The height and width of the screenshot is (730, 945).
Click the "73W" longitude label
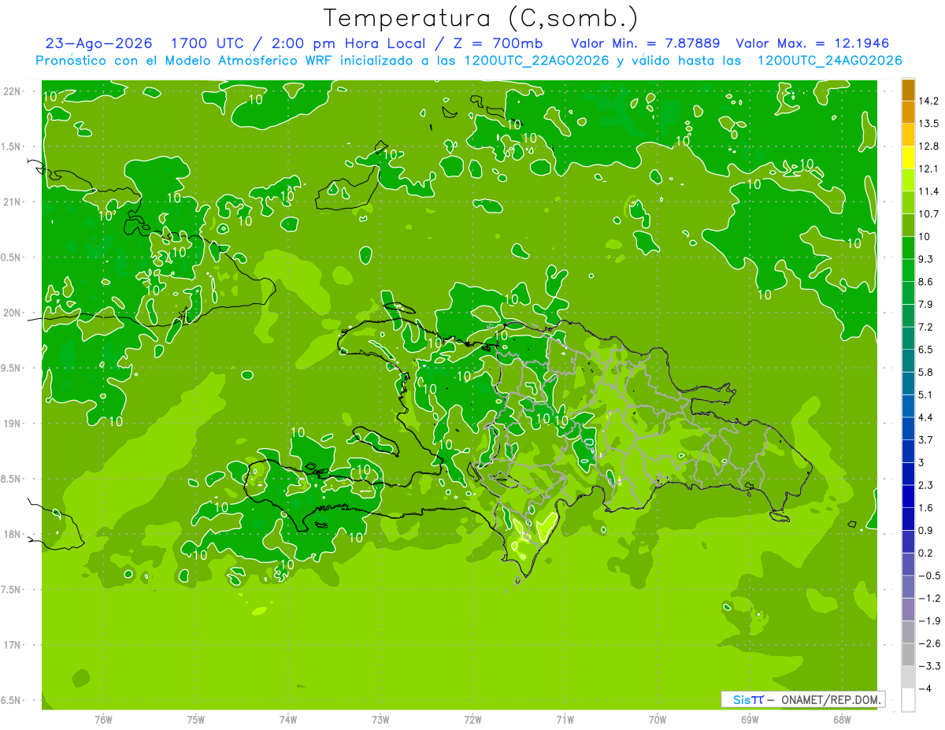[x=380, y=720]
